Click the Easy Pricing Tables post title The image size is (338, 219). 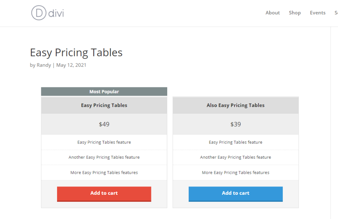(x=76, y=52)
